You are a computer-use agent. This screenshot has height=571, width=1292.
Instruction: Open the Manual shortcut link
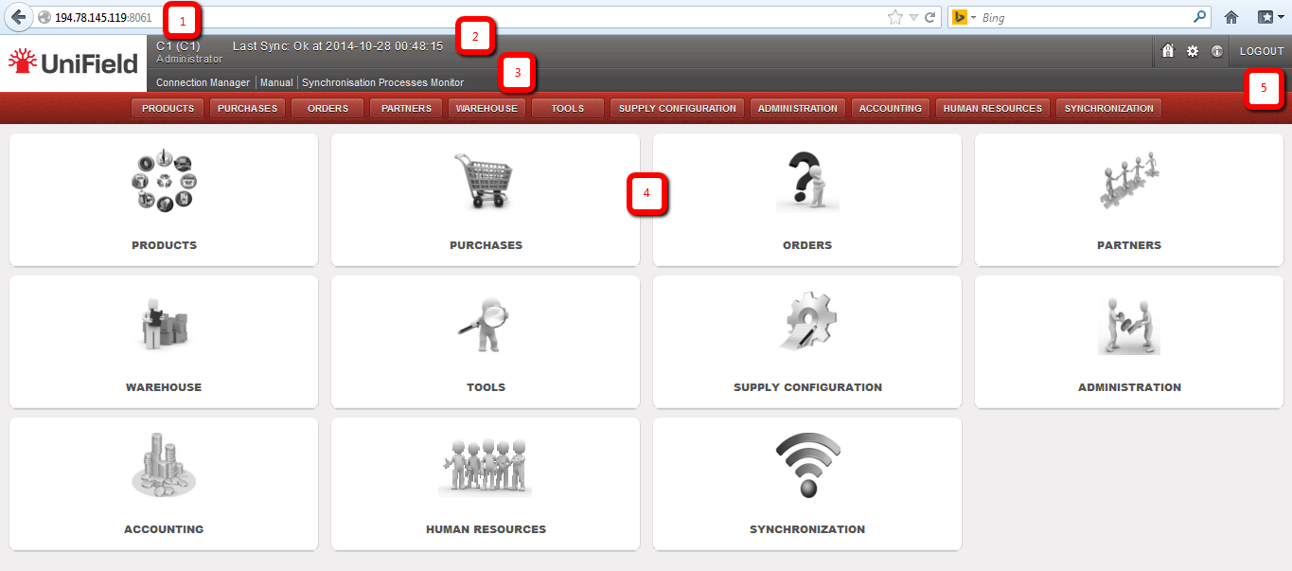click(x=276, y=82)
